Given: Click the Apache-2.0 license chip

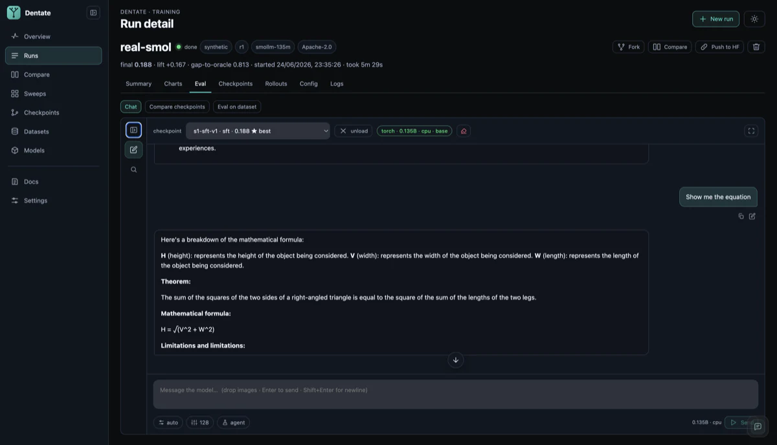Looking at the screenshot, I should pos(317,47).
